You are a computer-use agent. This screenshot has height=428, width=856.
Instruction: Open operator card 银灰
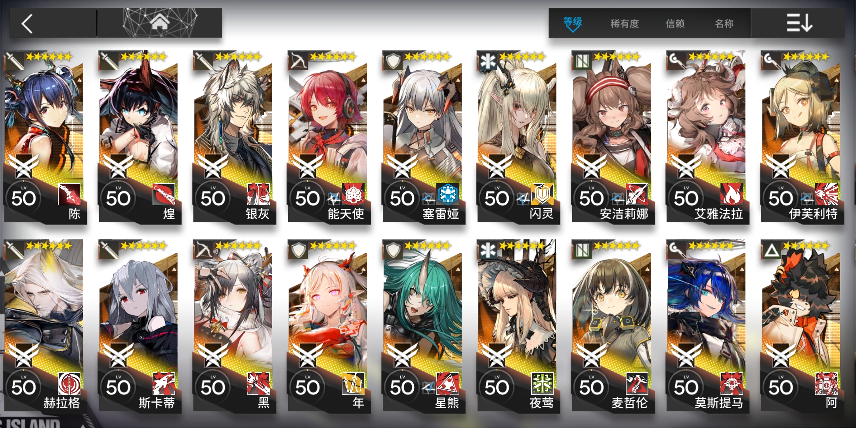234,137
